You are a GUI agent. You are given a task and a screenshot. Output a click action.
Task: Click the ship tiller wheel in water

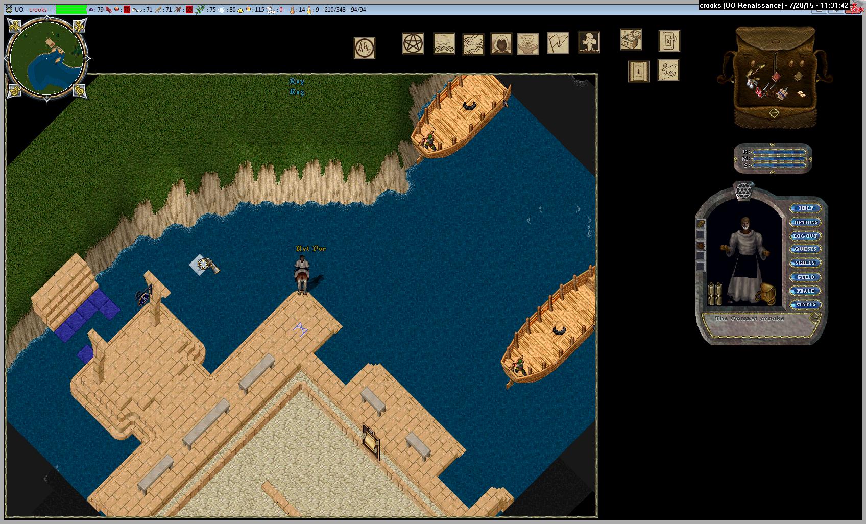click(x=205, y=265)
